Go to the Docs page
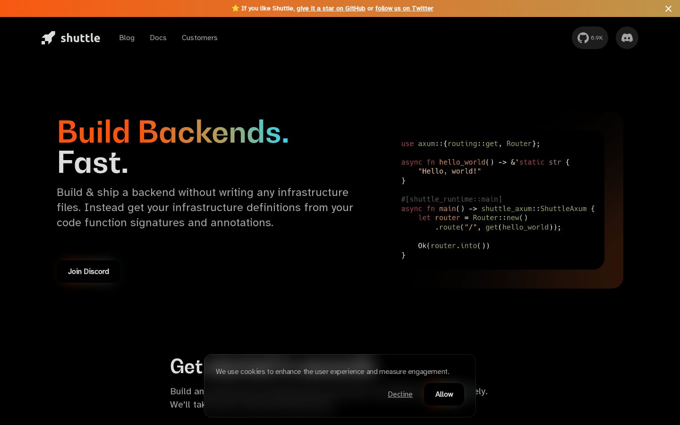 point(158,38)
